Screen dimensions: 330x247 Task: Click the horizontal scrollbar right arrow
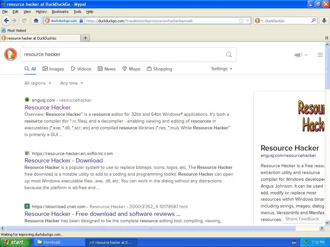click(x=322, y=228)
